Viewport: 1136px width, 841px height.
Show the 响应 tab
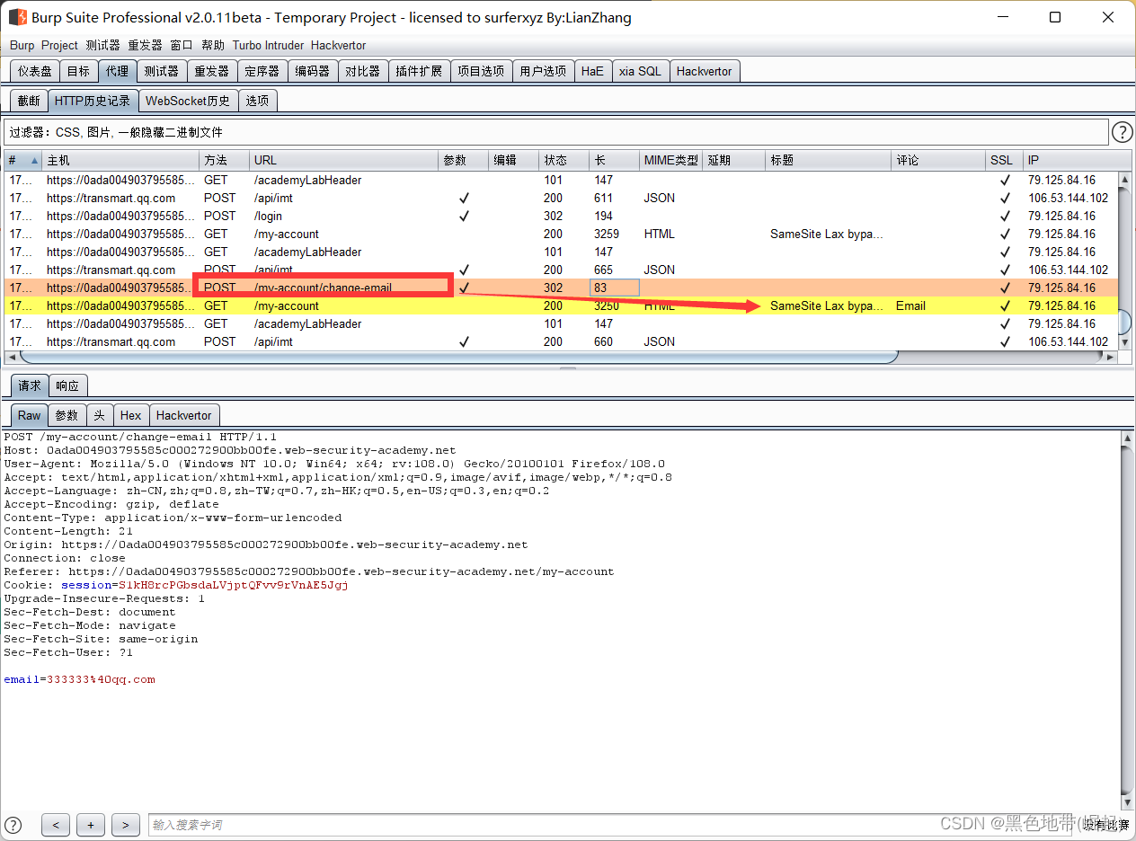pyautogui.click(x=67, y=385)
